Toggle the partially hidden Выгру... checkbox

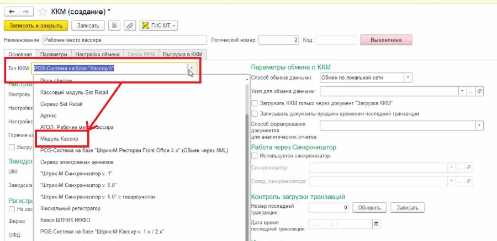[x=12, y=147]
